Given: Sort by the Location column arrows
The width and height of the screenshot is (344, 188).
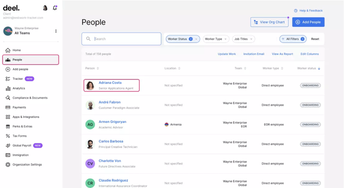Looking at the screenshot, I should coord(179,68).
